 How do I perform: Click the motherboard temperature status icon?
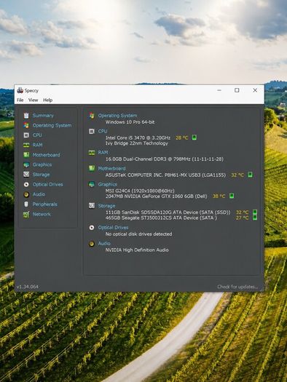[250, 175]
